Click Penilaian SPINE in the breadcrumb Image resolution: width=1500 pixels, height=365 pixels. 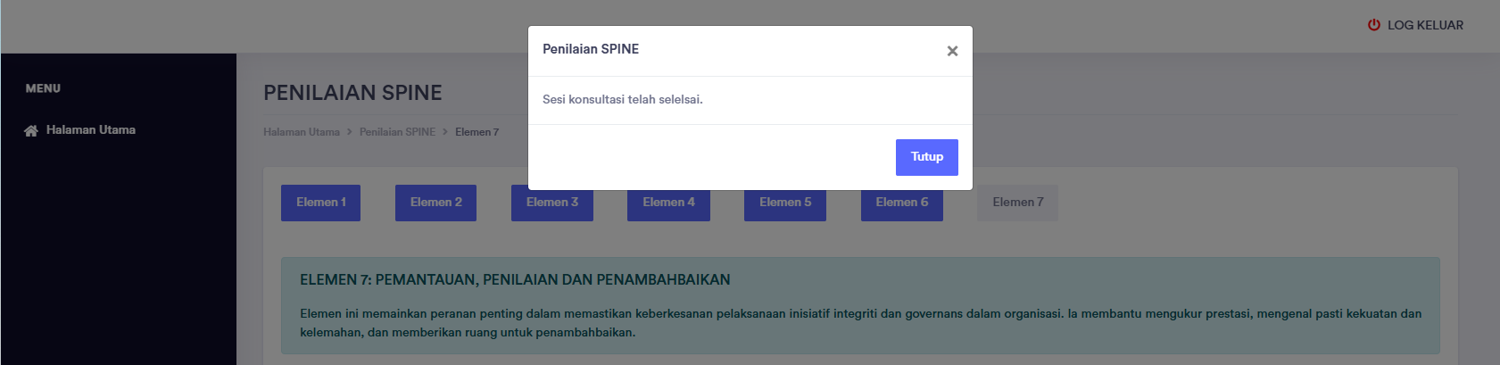(397, 132)
